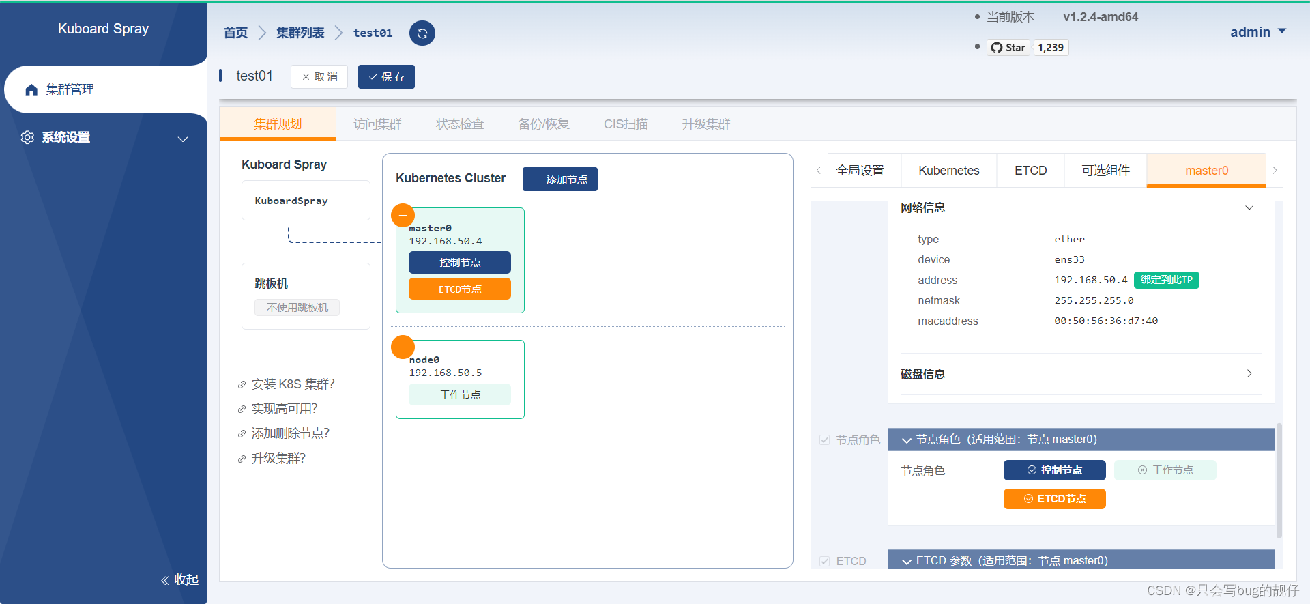Go to 首页 breadcrumb link
The width and height of the screenshot is (1310, 604).
click(235, 33)
